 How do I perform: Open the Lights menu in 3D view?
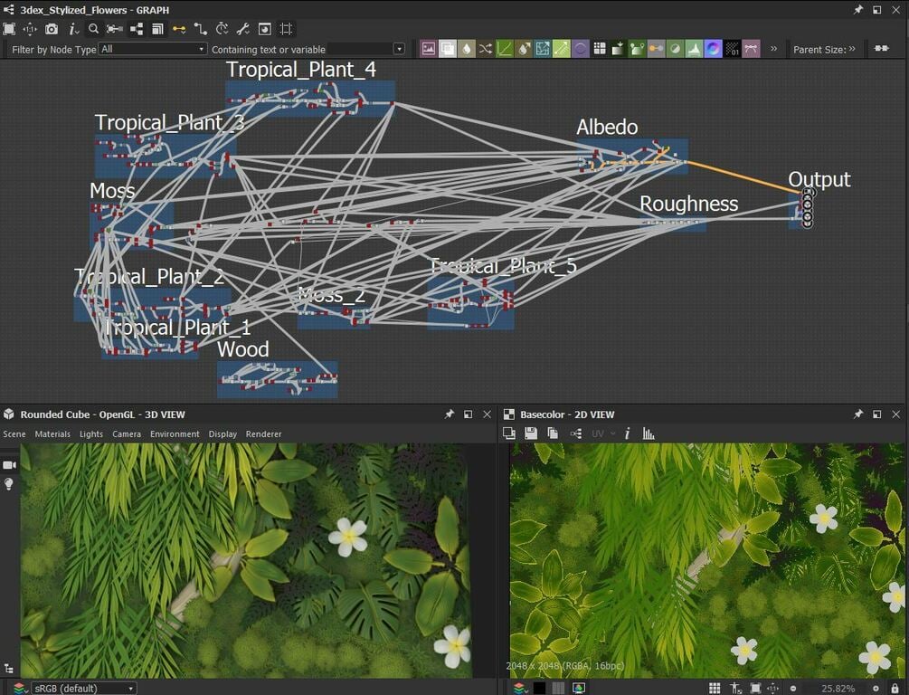coord(91,434)
